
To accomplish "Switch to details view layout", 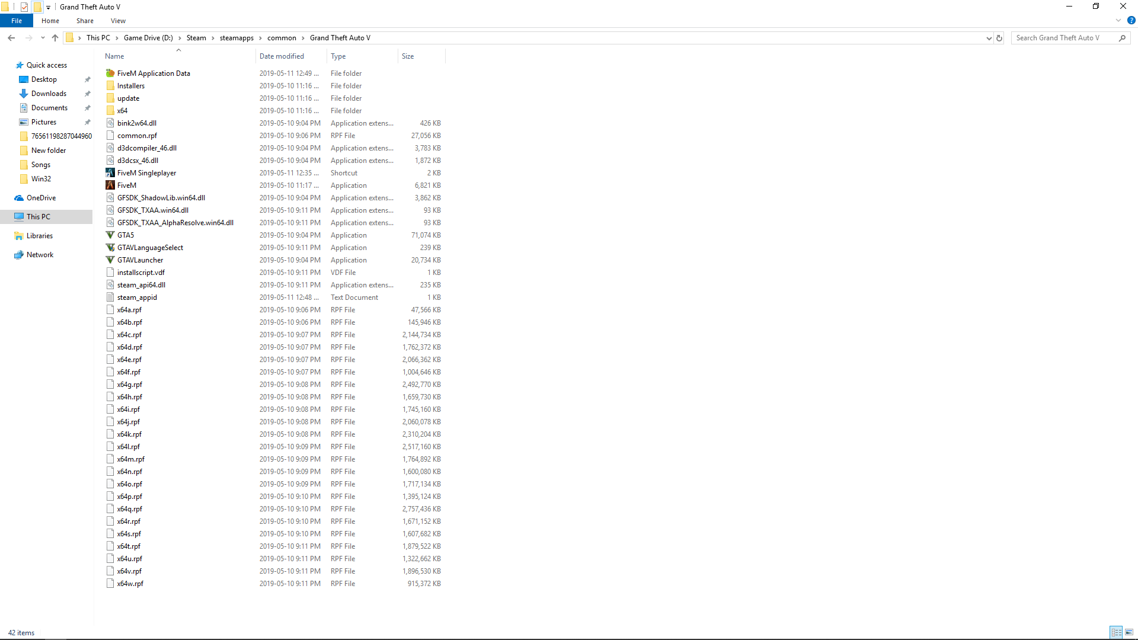I will coord(1116,632).
